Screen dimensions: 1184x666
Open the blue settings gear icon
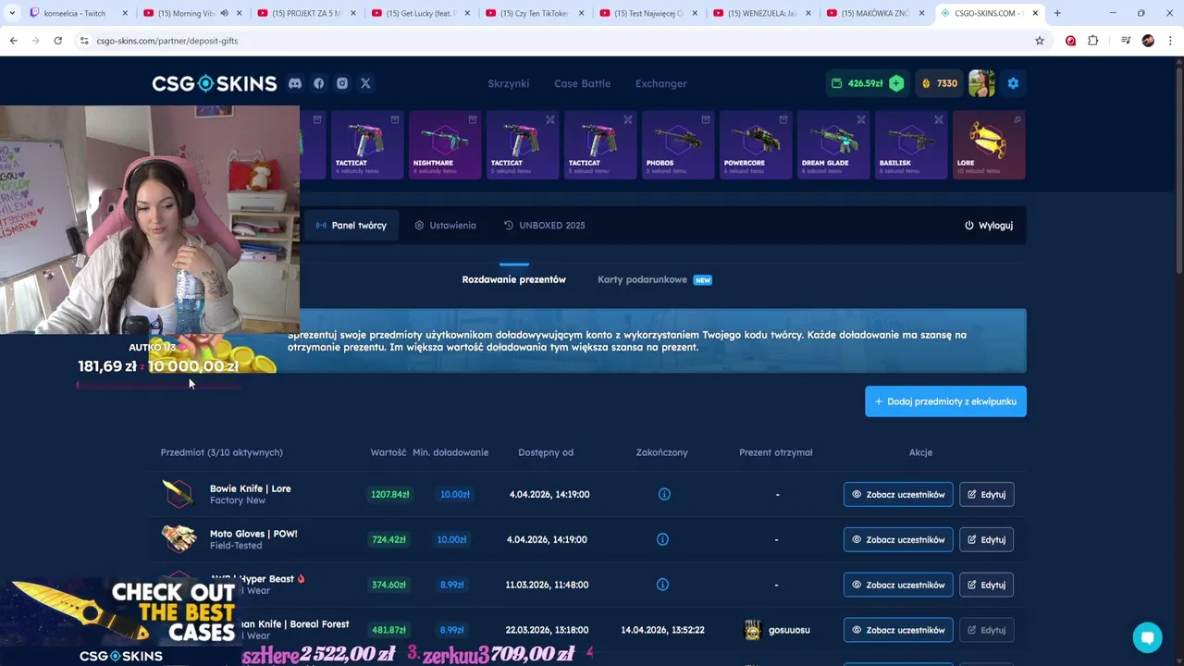pos(1013,83)
